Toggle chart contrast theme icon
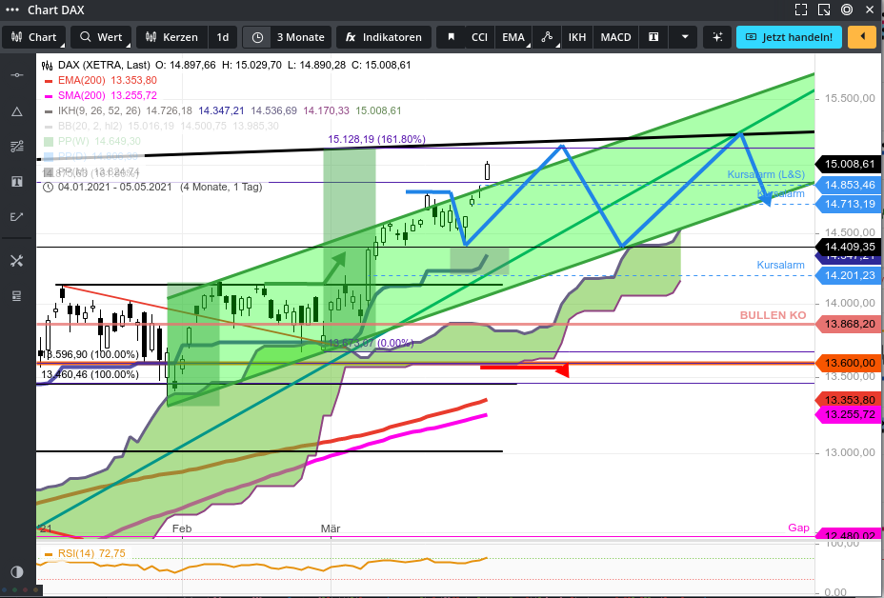 (17, 572)
